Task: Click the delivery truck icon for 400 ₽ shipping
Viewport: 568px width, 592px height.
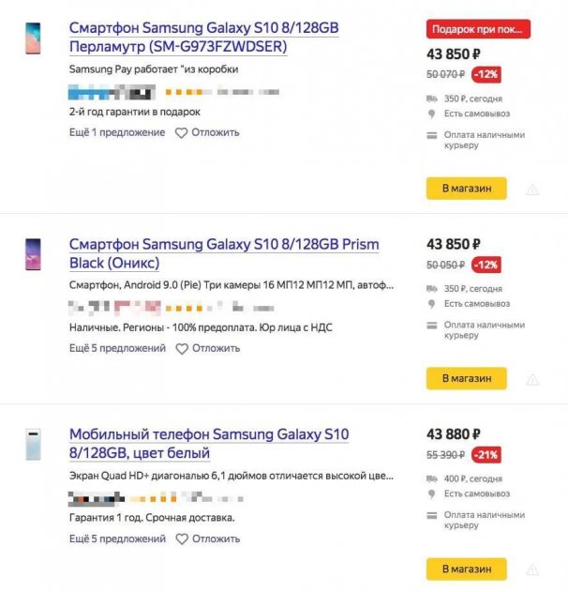Action: (432, 478)
